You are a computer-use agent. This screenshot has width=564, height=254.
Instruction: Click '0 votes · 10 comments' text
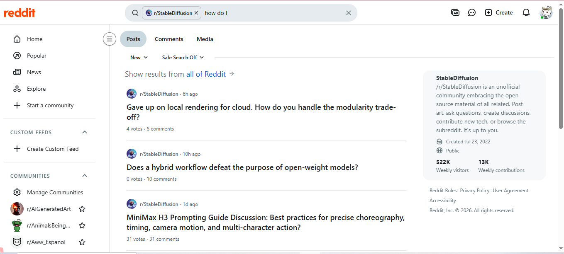point(151,179)
